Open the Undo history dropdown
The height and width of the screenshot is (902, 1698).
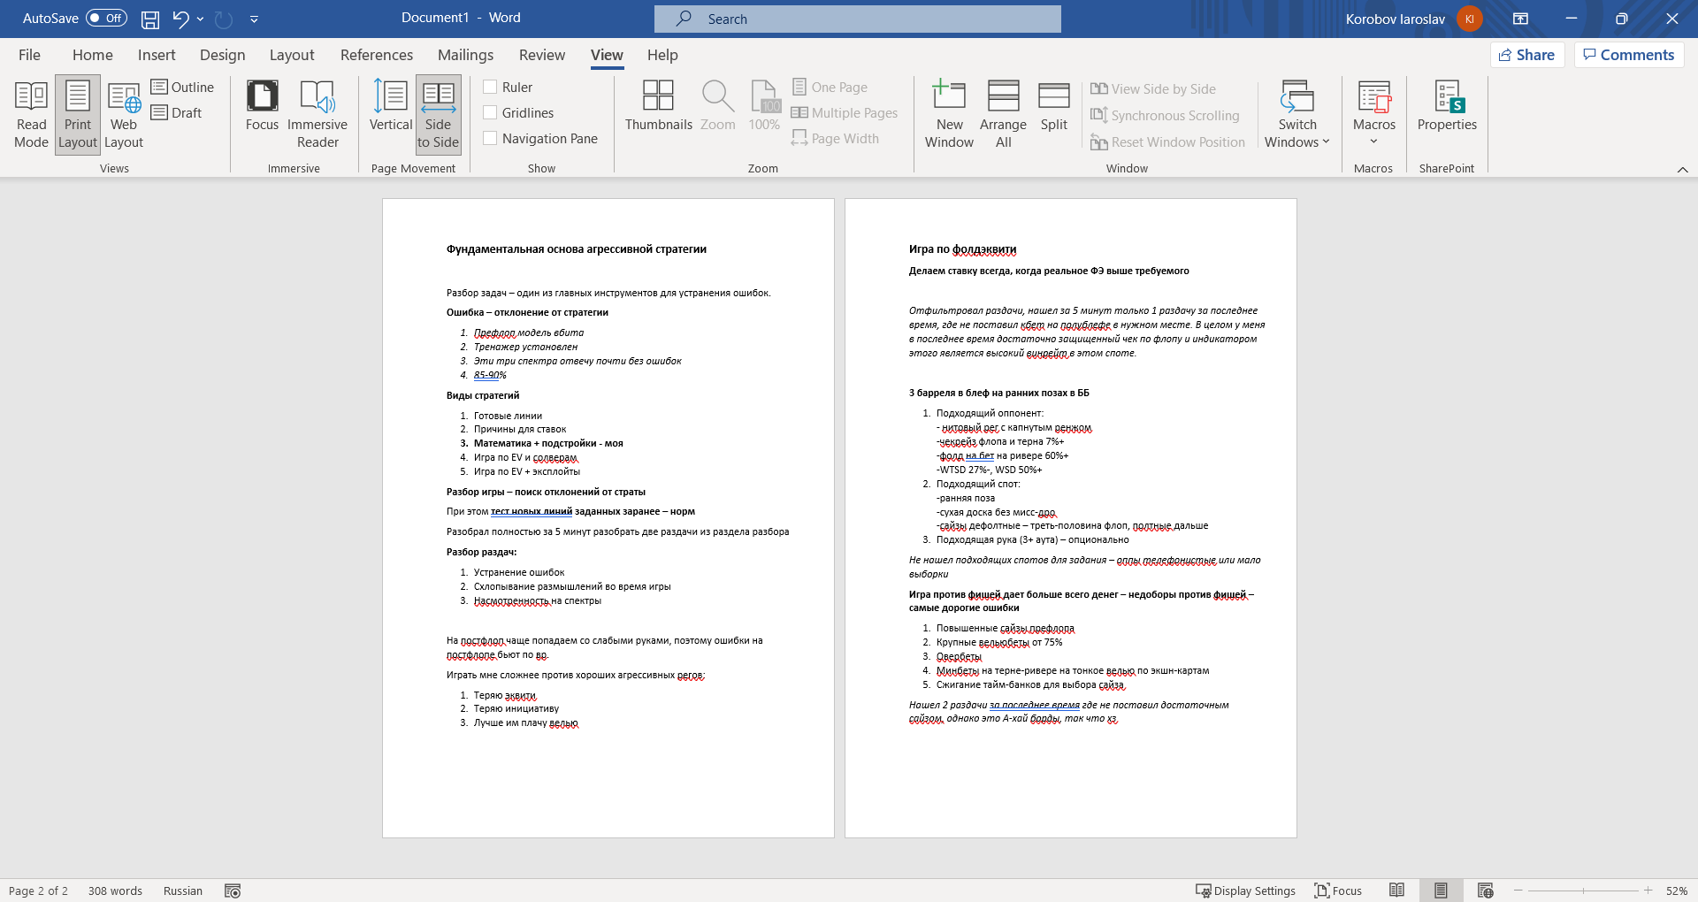[x=201, y=19]
